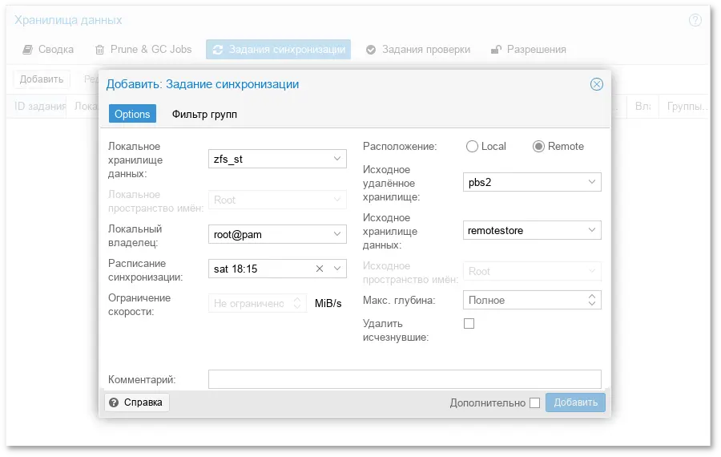Switch to the Фильтр групп tab
This screenshot has height=457, width=721.
click(204, 114)
